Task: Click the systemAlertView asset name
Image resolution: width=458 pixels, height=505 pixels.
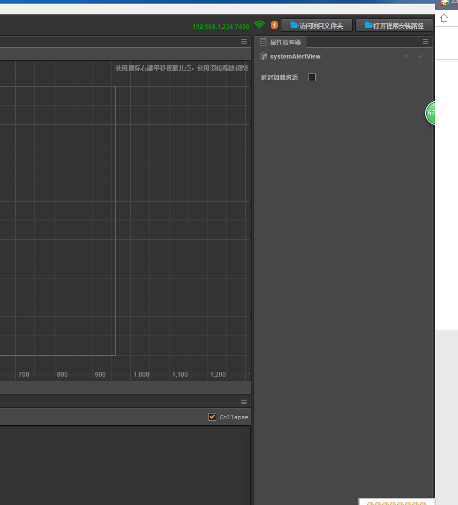Action: click(x=295, y=57)
